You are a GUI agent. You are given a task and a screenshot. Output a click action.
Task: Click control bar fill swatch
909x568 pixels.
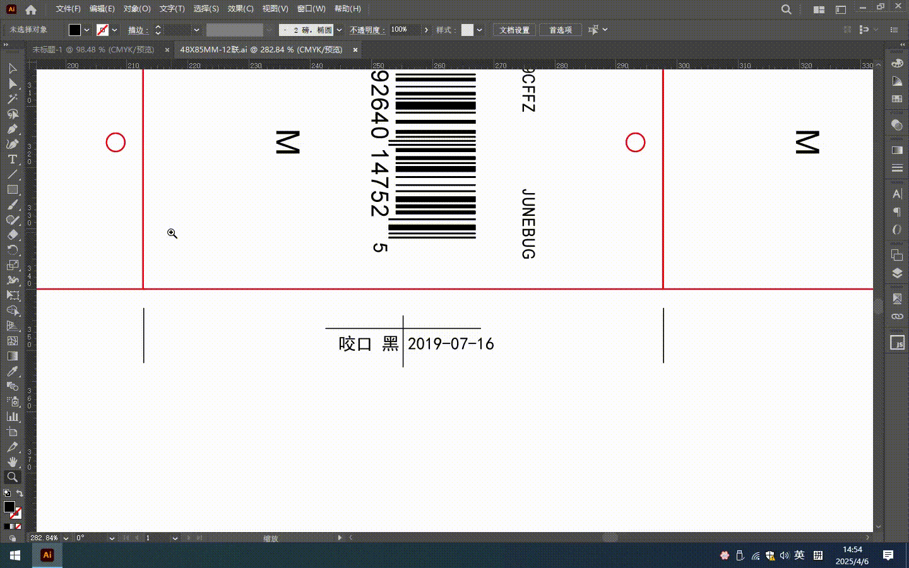pyautogui.click(x=74, y=30)
